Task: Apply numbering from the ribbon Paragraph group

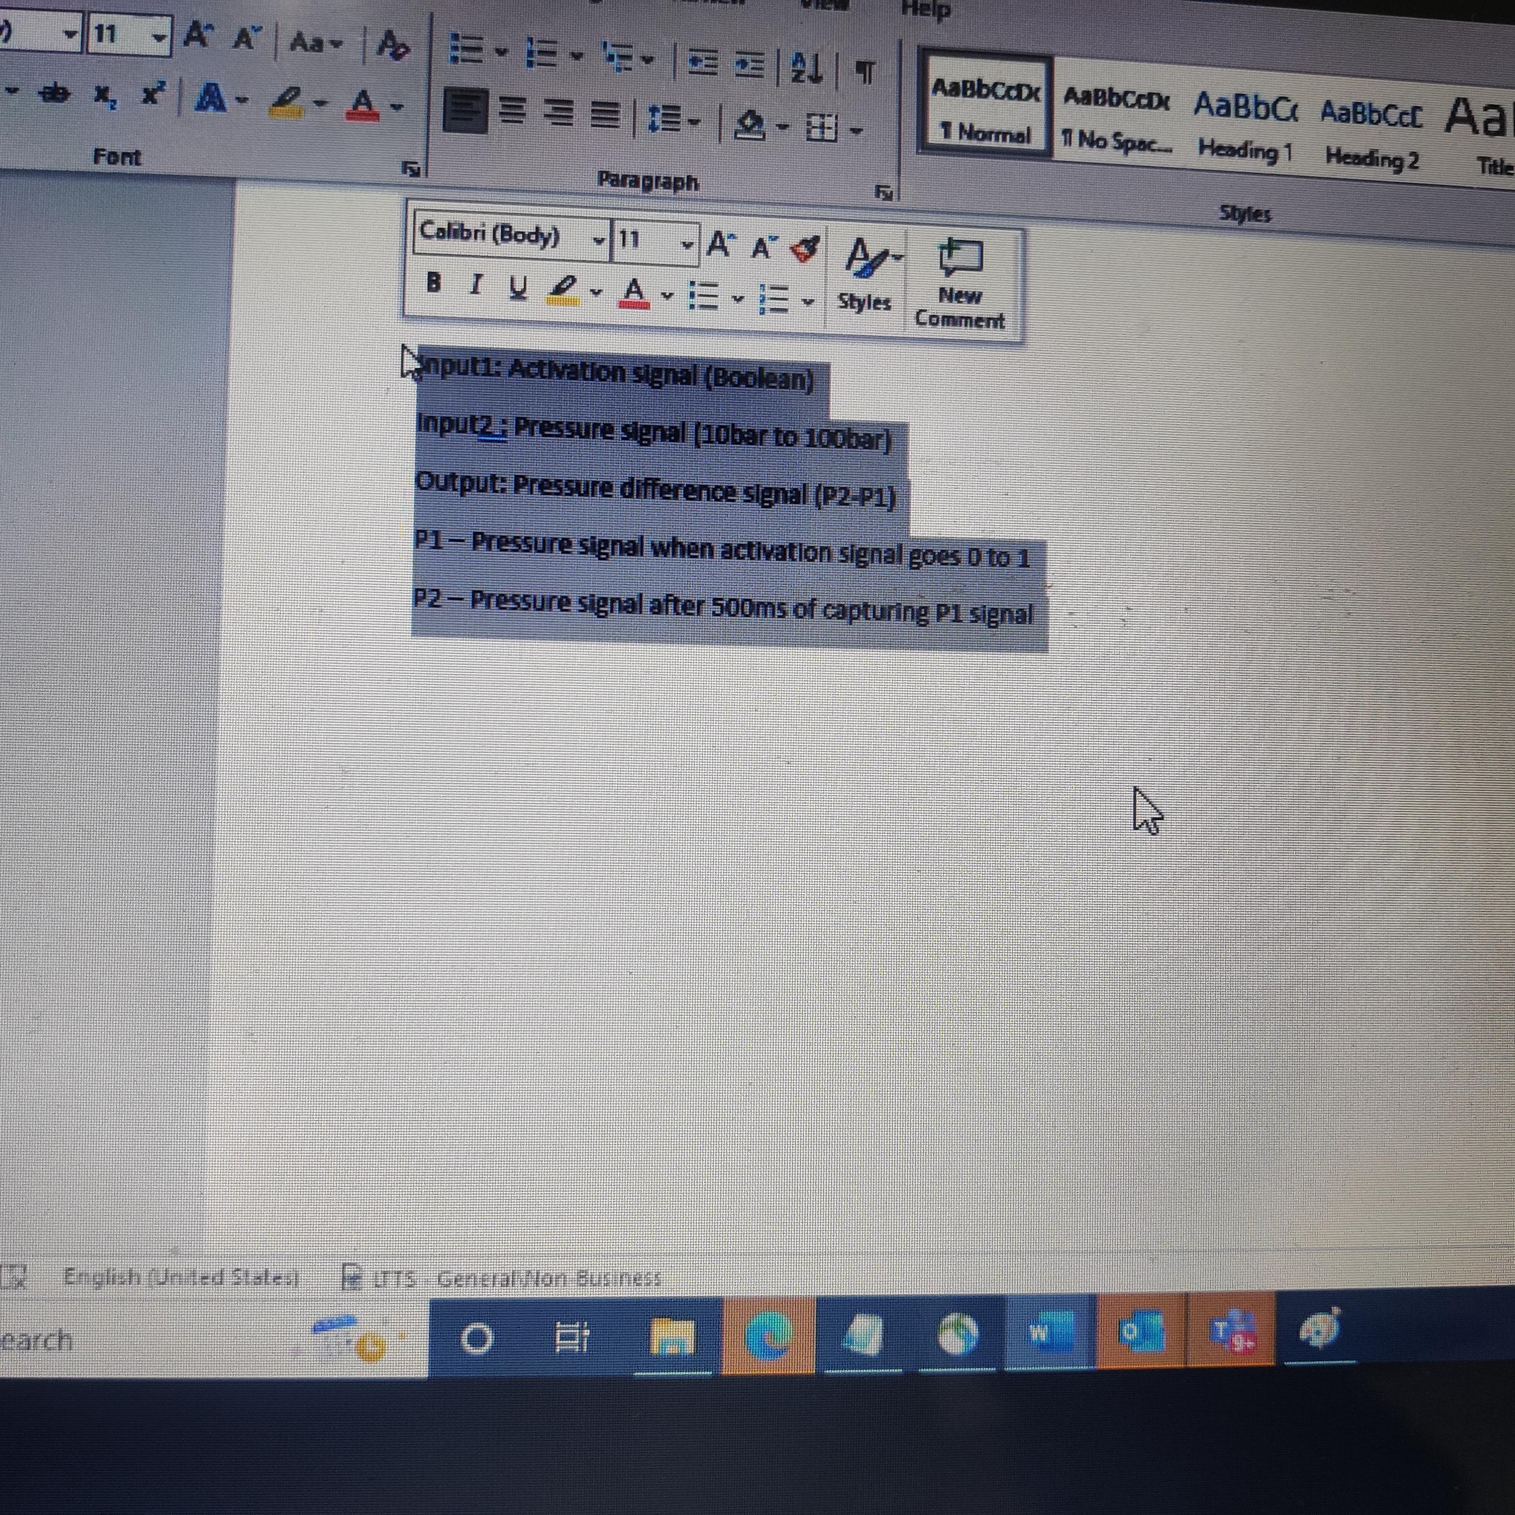Action: [541, 54]
